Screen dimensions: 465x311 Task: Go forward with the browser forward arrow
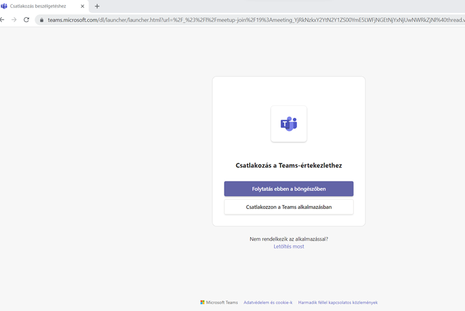pyautogui.click(x=14, y=20)
